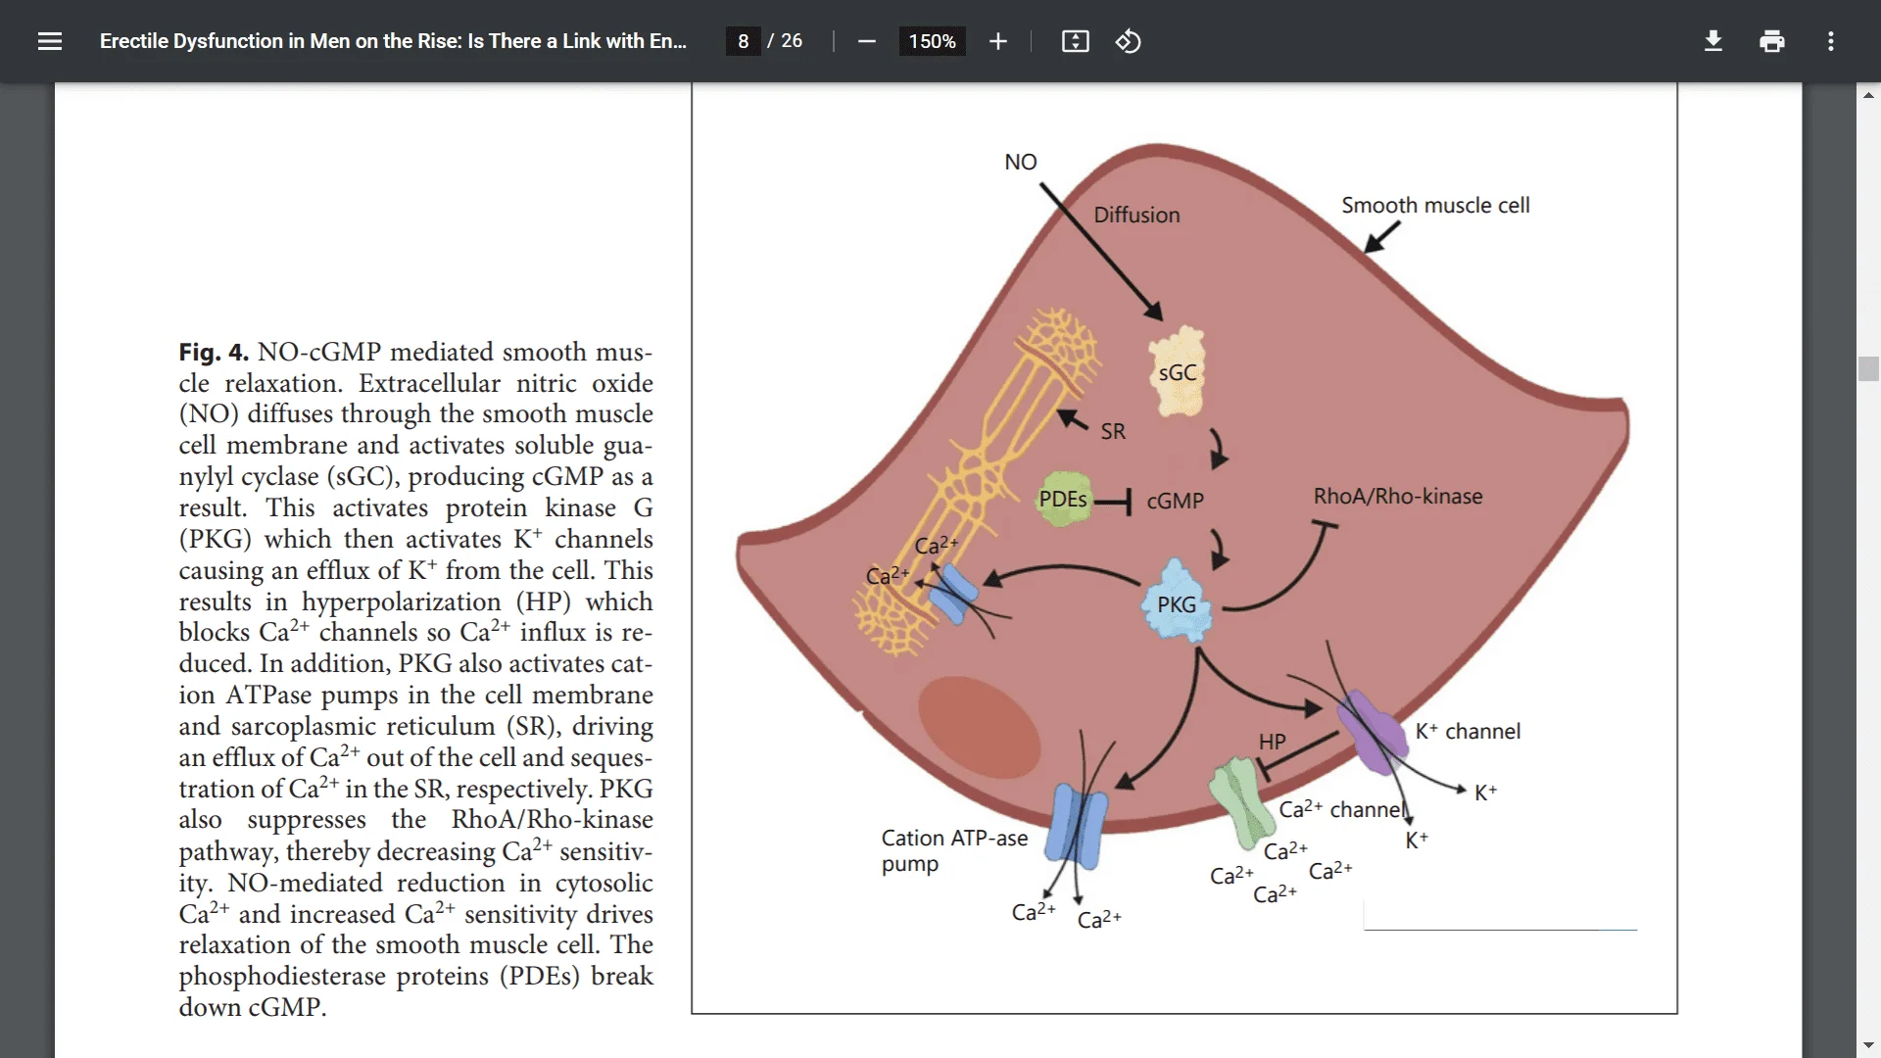This screenshot has width=1881, height=1058.
Task: Click the 'Cation ATP-ase pump' label
Action: 954,850
